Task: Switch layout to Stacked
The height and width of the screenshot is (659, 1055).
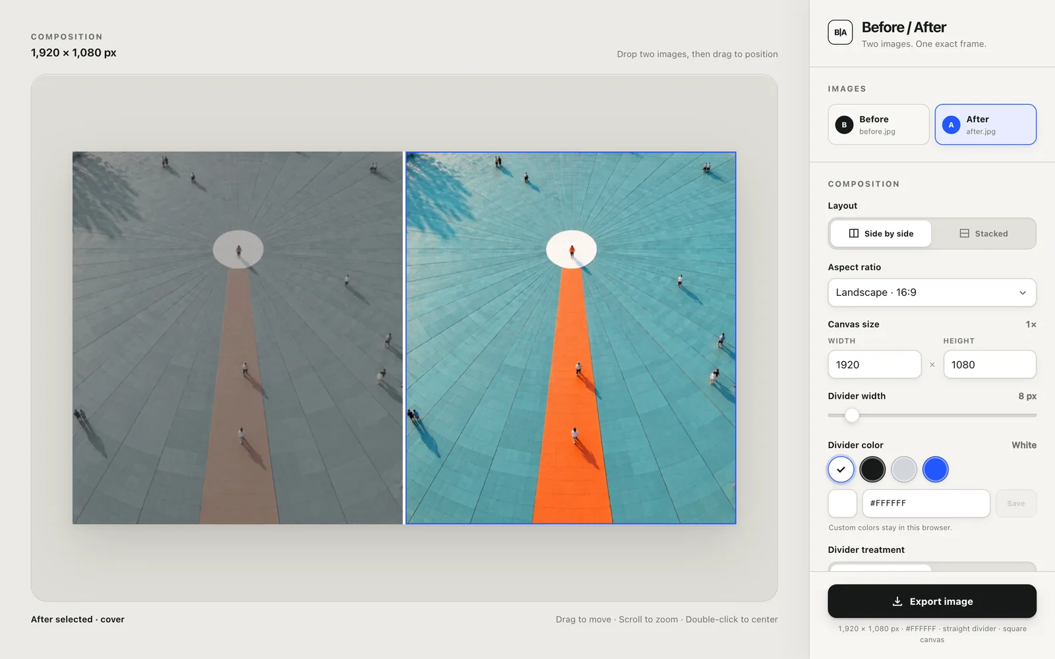Action: [x=983, y=233]
